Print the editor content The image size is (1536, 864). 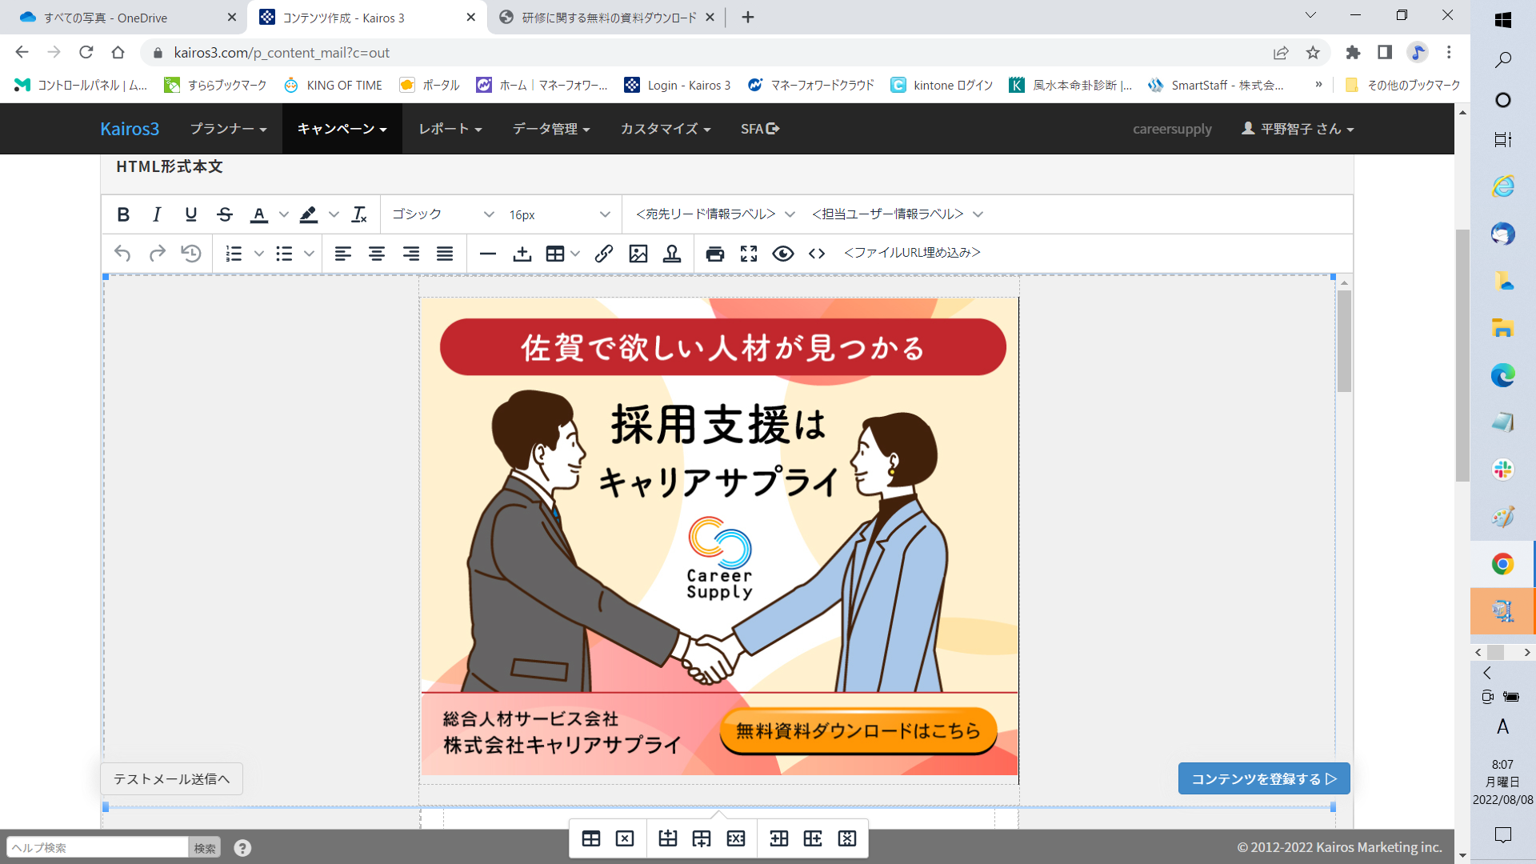[715, 254]
